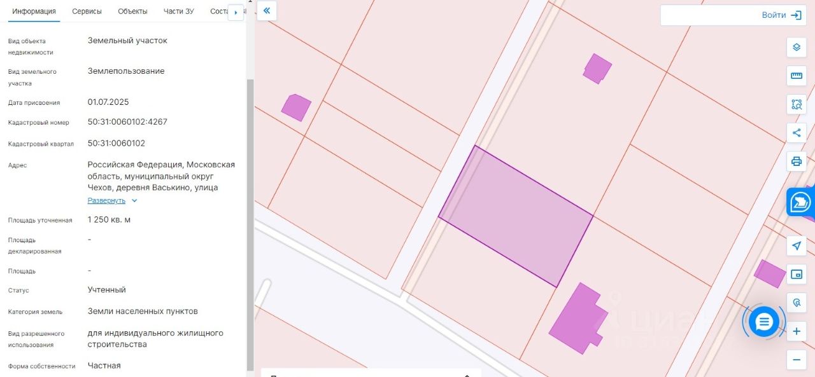Collapse the info side panel

point(267,11)
